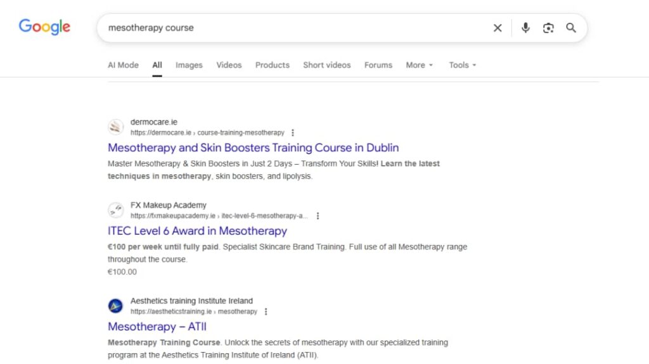This screenshot has width=649, height=364.
Task: Click the fxmakeupacademy.ie URL breadcrumb
Action: (219, 216)
